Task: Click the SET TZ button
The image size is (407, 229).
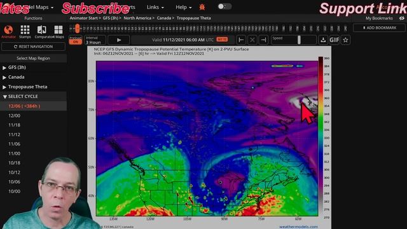Action: tap(222, 39)
